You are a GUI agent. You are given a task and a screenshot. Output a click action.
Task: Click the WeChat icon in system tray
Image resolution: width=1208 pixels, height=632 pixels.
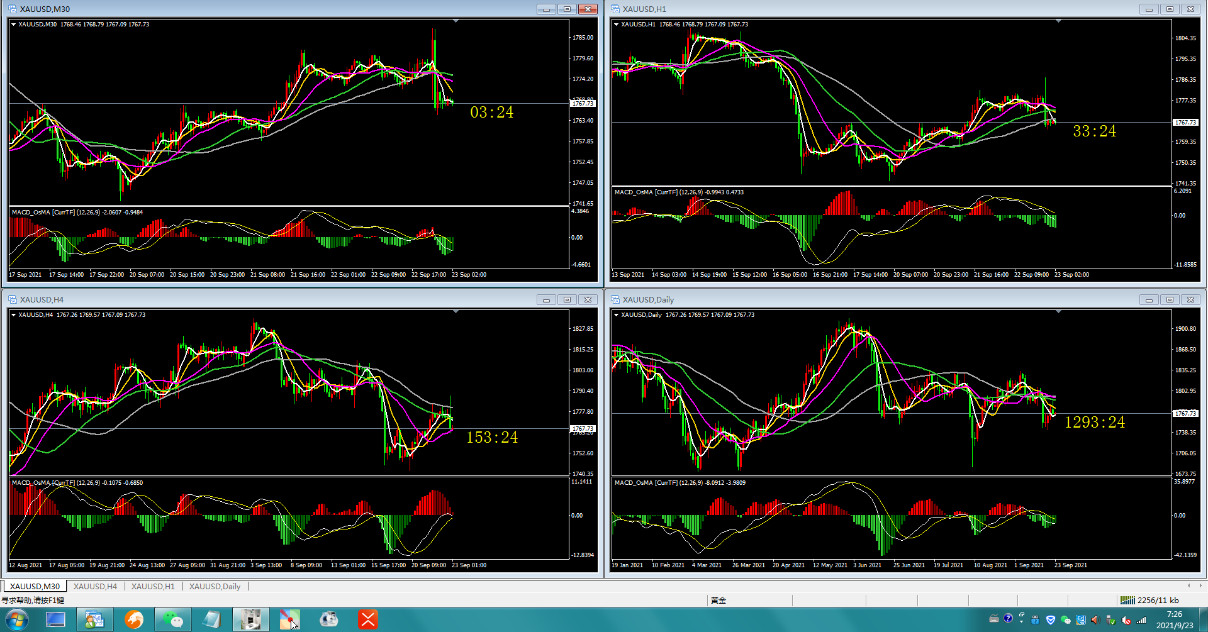1065,620
